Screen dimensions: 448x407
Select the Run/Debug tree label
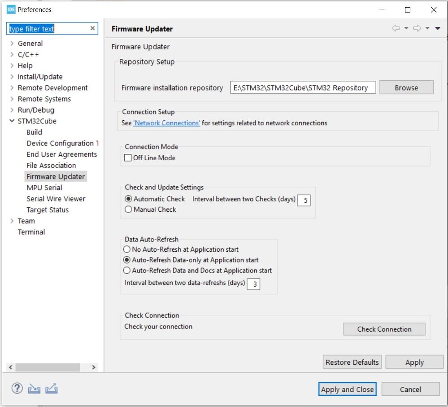(36, 110)
